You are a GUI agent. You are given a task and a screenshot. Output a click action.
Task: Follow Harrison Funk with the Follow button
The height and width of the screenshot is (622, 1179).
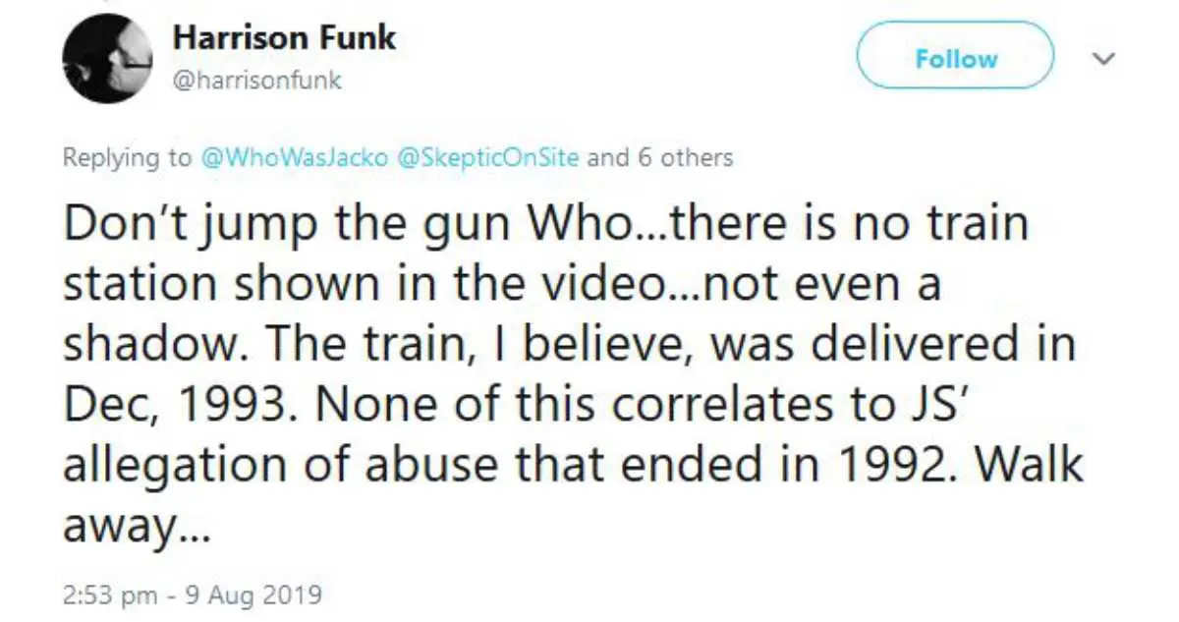coord(955,59)
